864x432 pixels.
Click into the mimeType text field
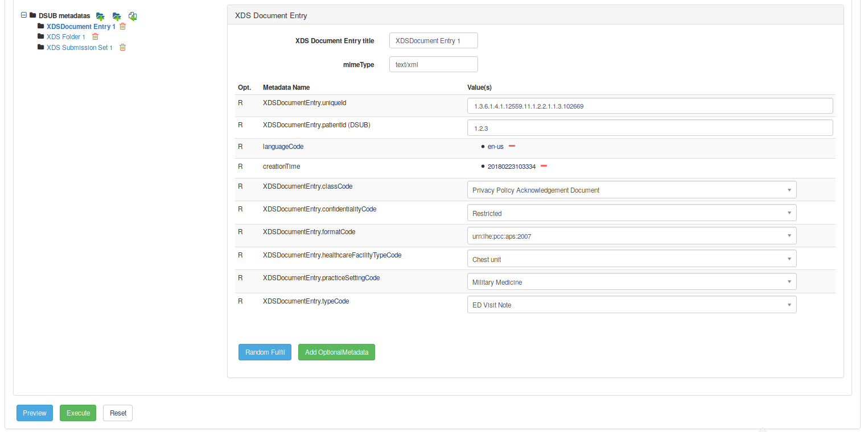click(433, 64)
